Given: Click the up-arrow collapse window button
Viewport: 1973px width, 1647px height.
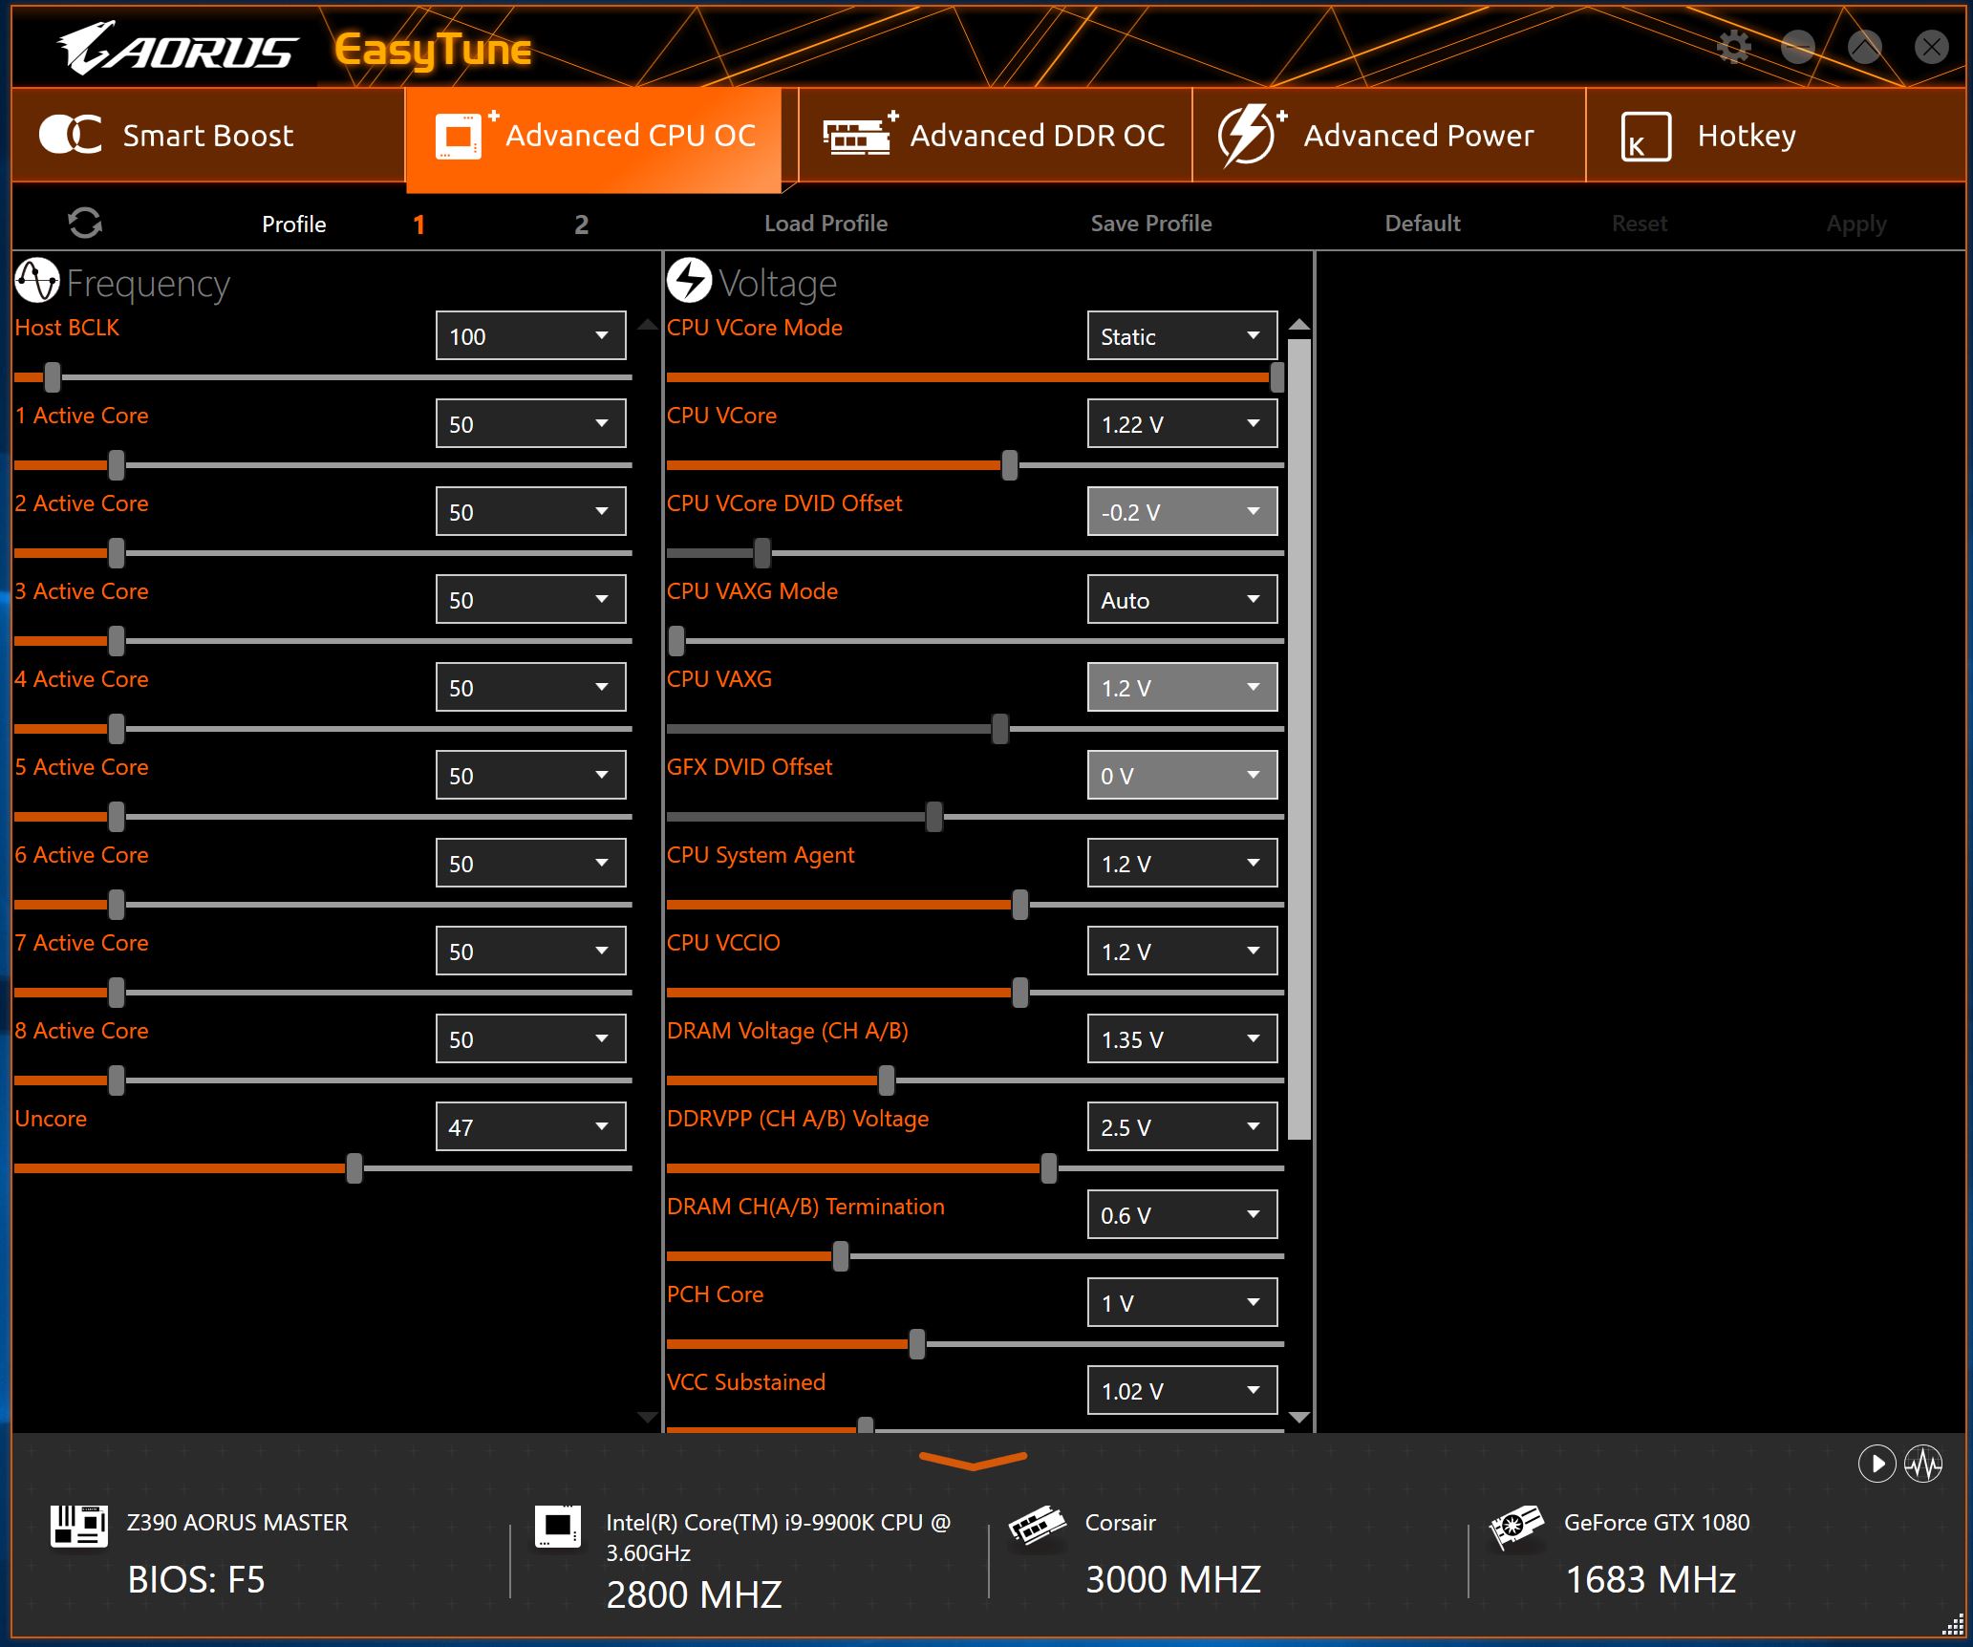Looking at the screenshot, I should tap(1864, 46).
